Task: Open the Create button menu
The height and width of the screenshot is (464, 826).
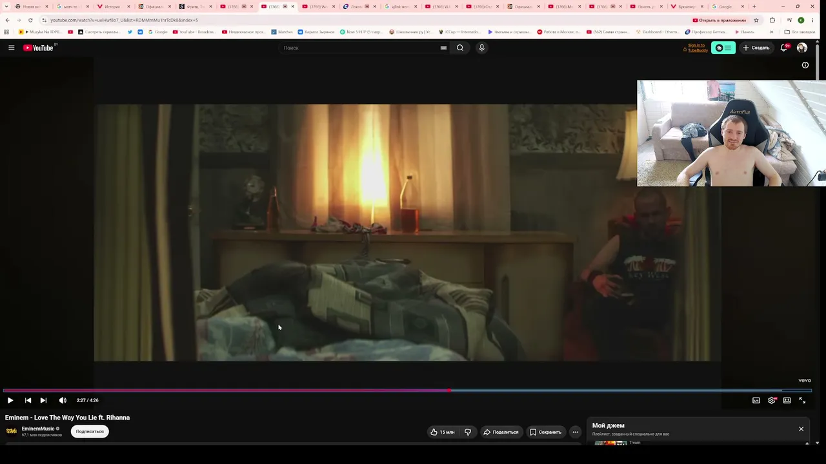Action: (x=756, y=48)
